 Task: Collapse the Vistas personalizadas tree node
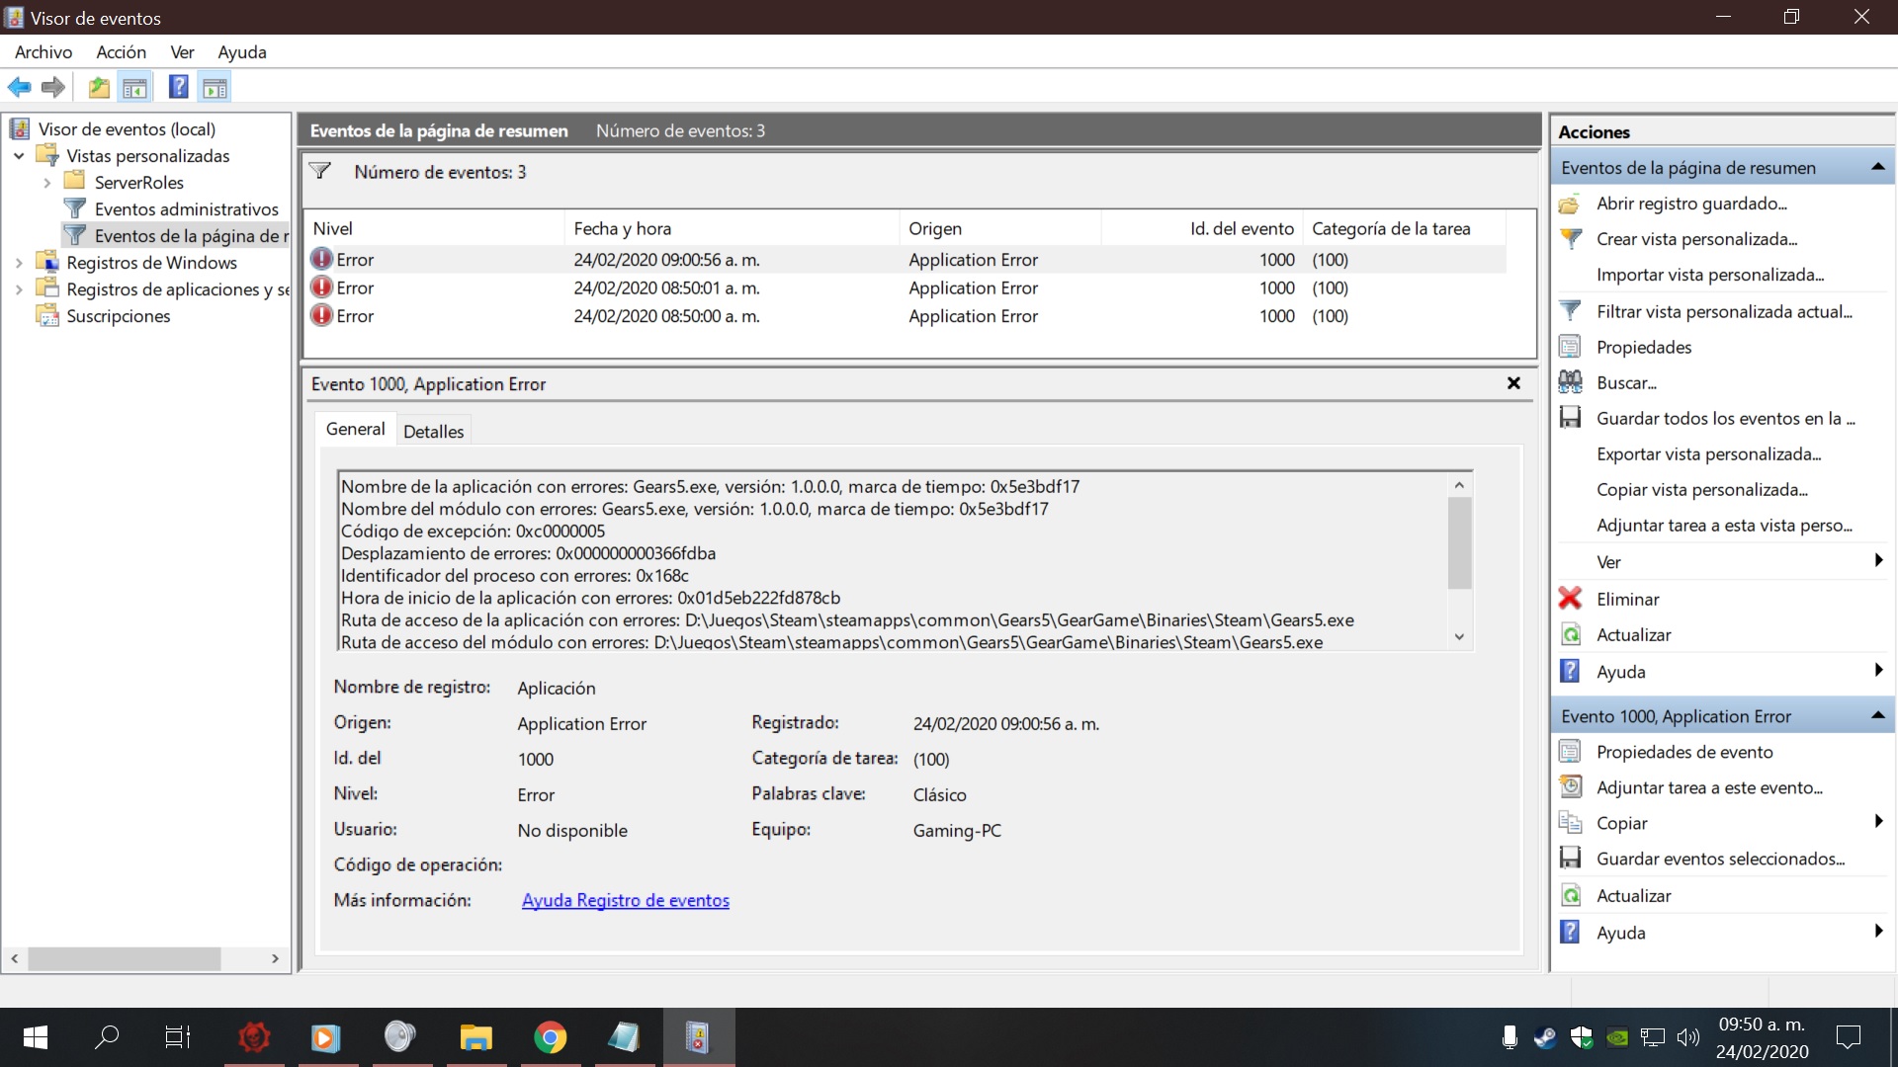[x=19, y=156]
